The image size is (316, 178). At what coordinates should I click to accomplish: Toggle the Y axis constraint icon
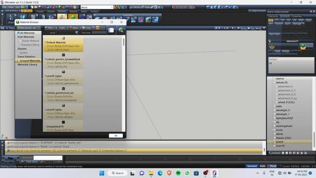(x=119, y=7)
